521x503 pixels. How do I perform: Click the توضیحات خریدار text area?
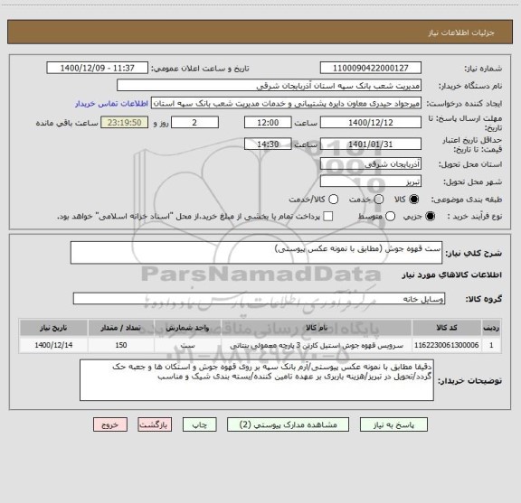pos(257,380)
